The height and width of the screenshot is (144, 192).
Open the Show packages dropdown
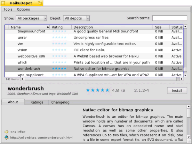(x=31, y=18)
